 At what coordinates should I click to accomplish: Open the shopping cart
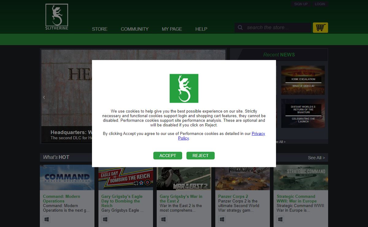tap(320, 28)
